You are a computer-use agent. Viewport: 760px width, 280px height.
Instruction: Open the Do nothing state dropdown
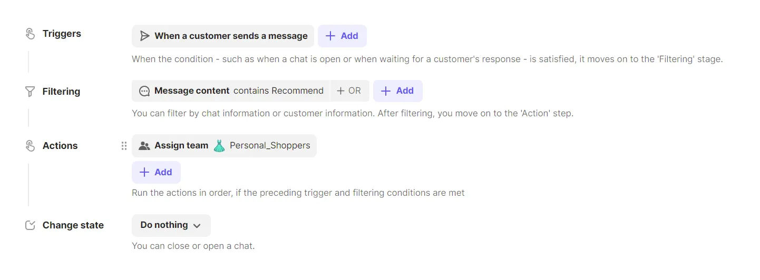click(164, 225)
